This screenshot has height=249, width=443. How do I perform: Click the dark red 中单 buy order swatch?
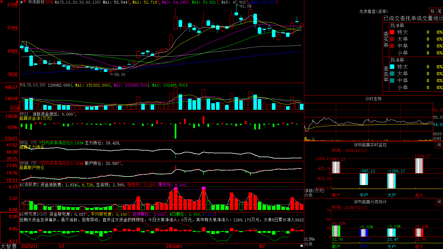point(392,46)
